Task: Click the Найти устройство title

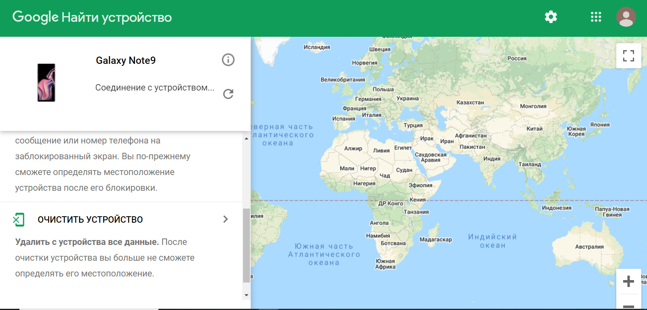Action: (x=117, y=17)
